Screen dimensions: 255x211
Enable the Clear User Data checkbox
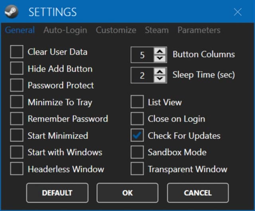point(17,52)
